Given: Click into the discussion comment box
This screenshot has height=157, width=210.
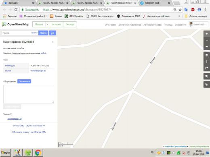Looking at the screenshot, I should click(x=29, y=94).
